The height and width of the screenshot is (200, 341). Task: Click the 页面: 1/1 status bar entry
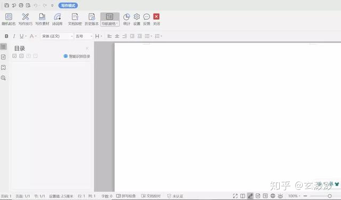pos(22,196)
